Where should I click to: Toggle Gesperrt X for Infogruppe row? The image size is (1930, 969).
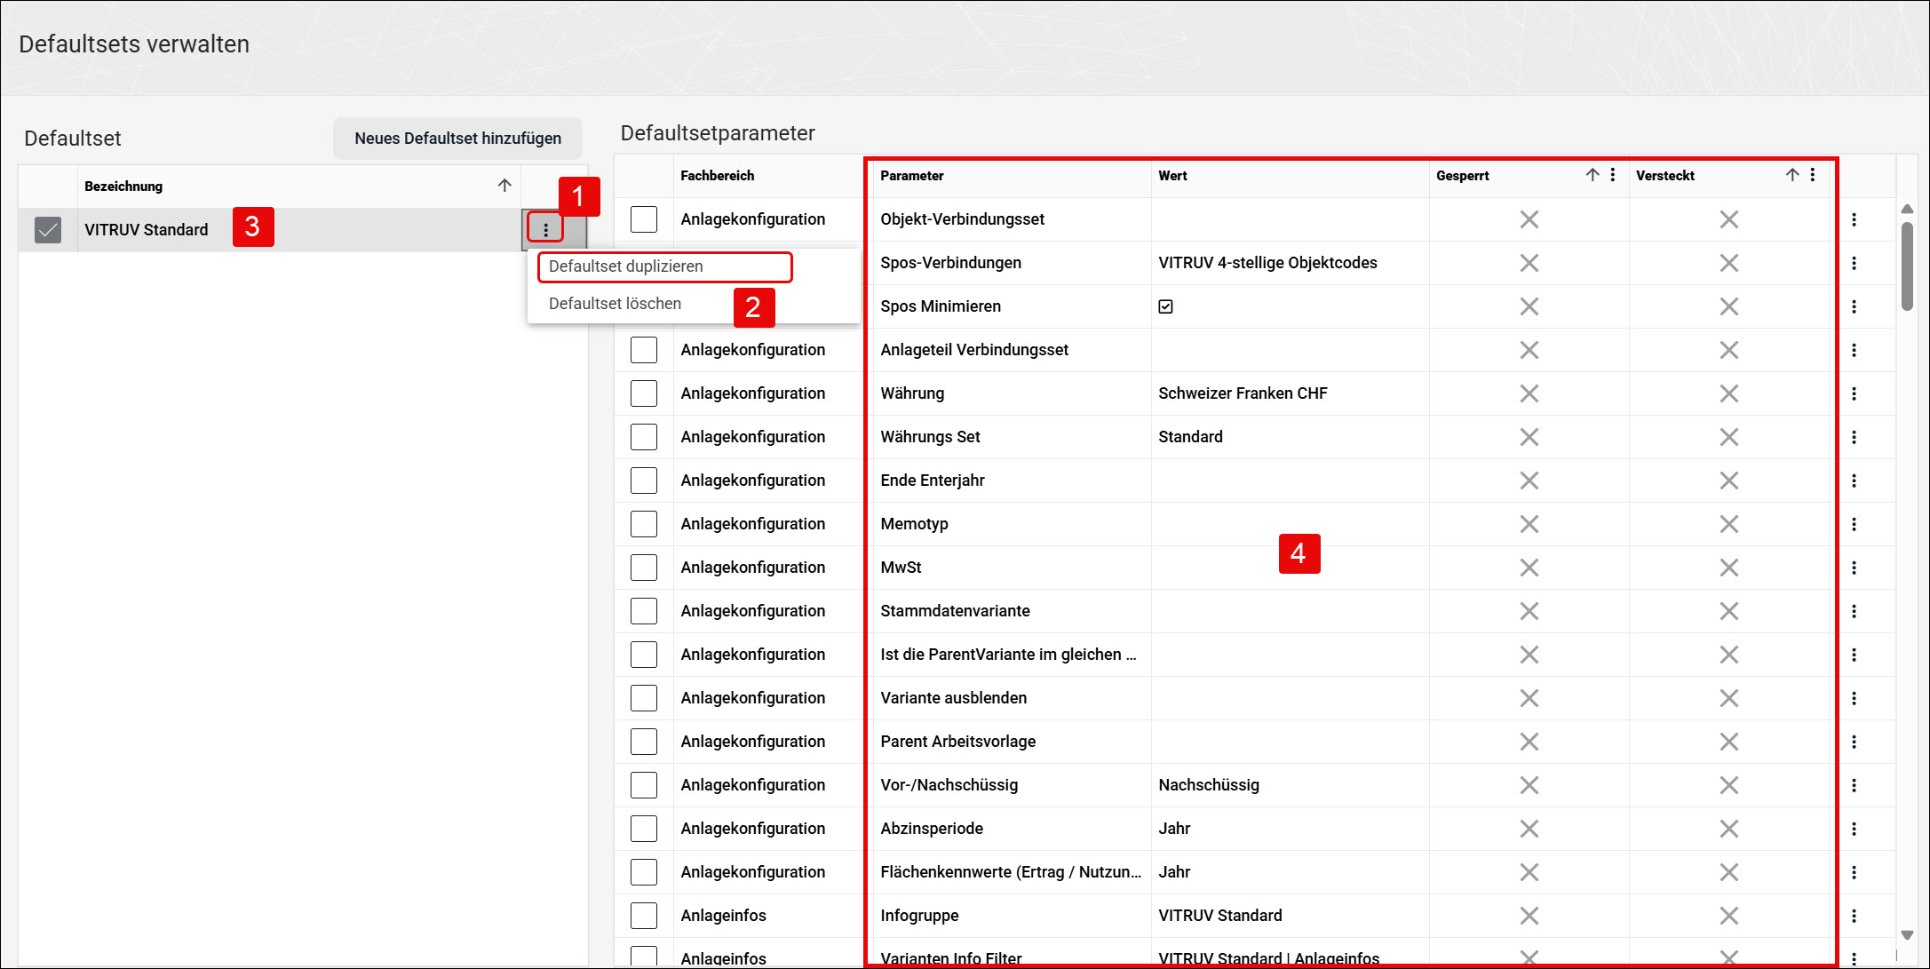tap(1529, 916)
